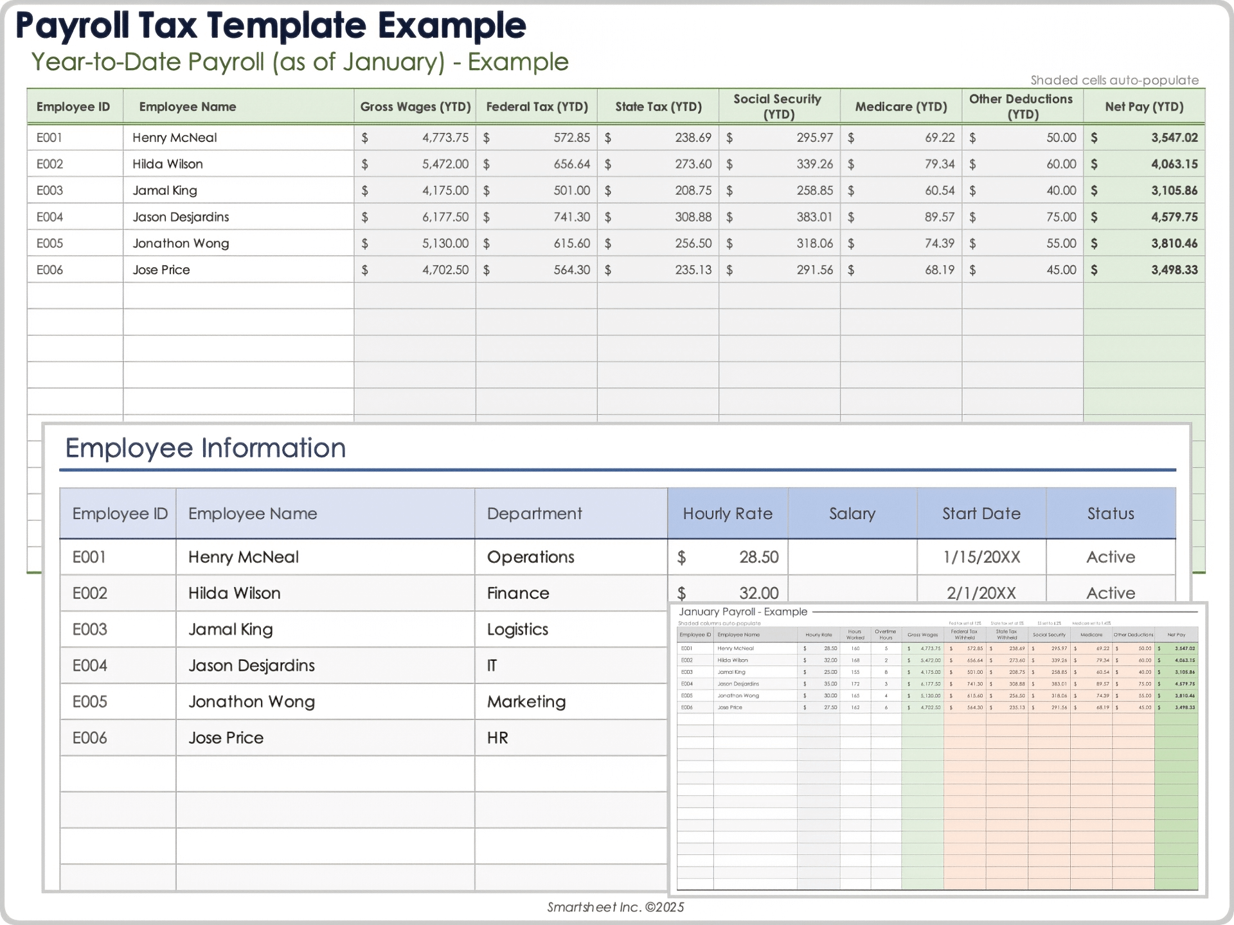This screenshot has width=1234, height=925.
Task: Click the Payroll Tax Template Example title
Action: (270, 26)
